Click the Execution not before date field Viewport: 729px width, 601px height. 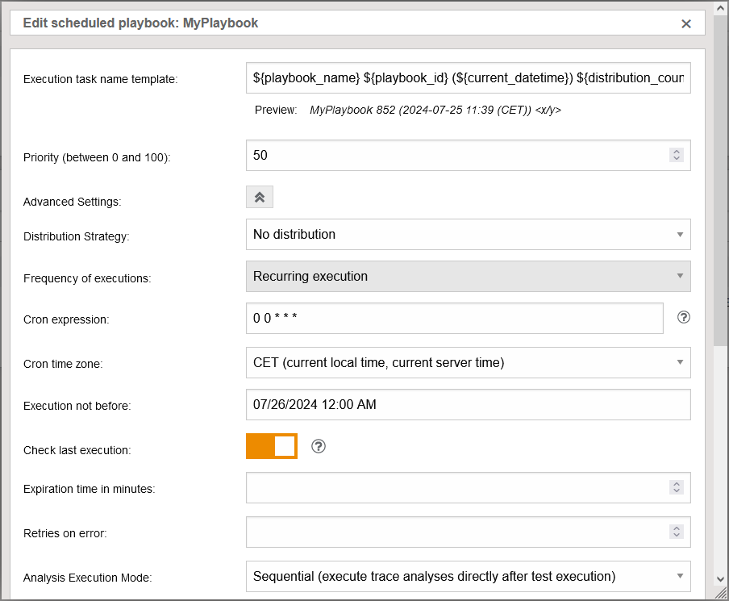click(x=468, y=405)
